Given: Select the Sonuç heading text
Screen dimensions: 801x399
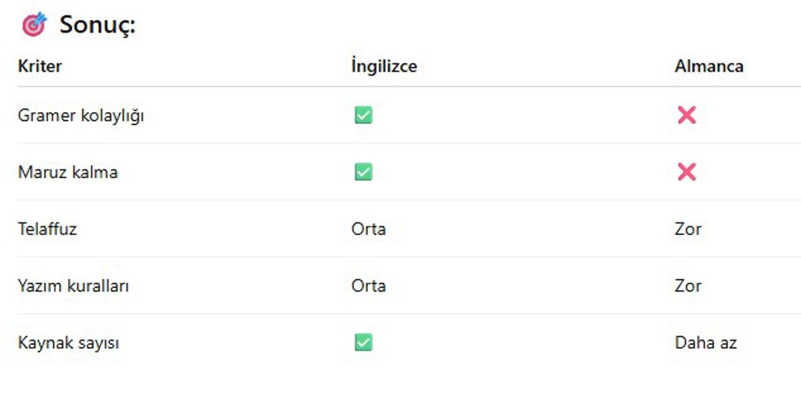Looking at the screenshot, I should pos(97,25).
